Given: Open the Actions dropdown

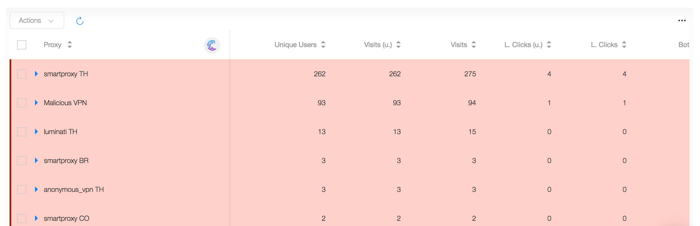Looking at the screenshot, I should point(37,20).
